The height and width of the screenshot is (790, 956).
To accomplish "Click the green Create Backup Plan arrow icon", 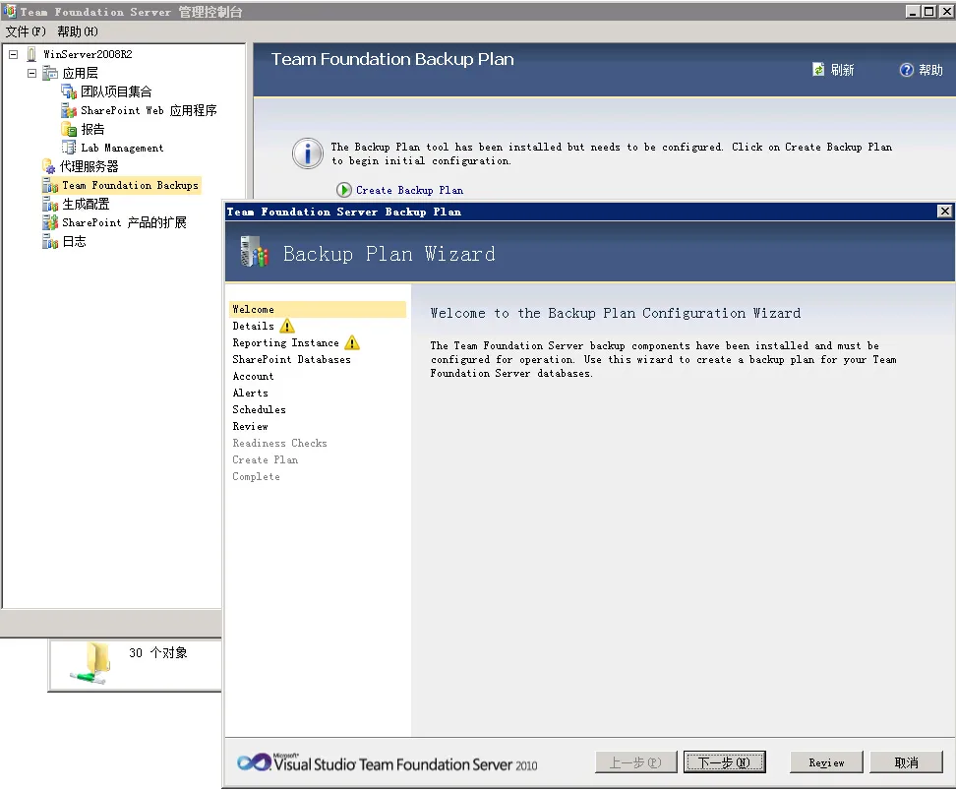I will [344, 190].
